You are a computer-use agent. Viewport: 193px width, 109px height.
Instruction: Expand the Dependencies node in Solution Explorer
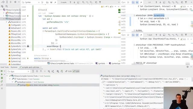tap(6, 22)
